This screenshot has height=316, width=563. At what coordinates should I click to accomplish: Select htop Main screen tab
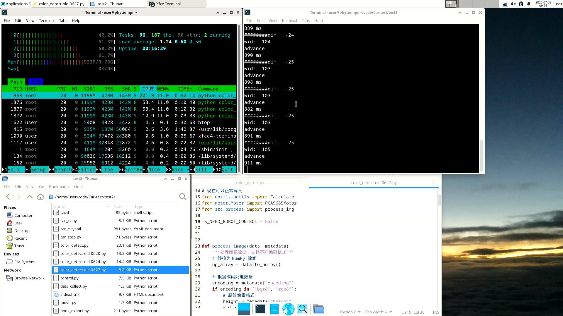pyautogui.click(x=16, y=82)
